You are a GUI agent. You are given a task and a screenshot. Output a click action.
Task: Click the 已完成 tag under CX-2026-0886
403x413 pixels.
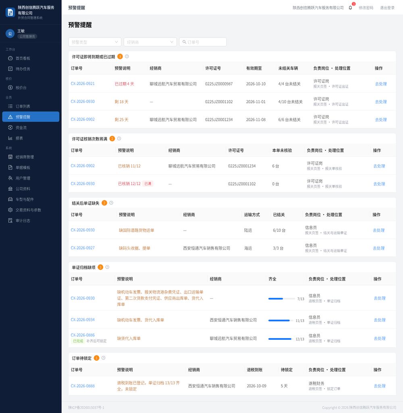pyautogui.click(x=78, y=341)
